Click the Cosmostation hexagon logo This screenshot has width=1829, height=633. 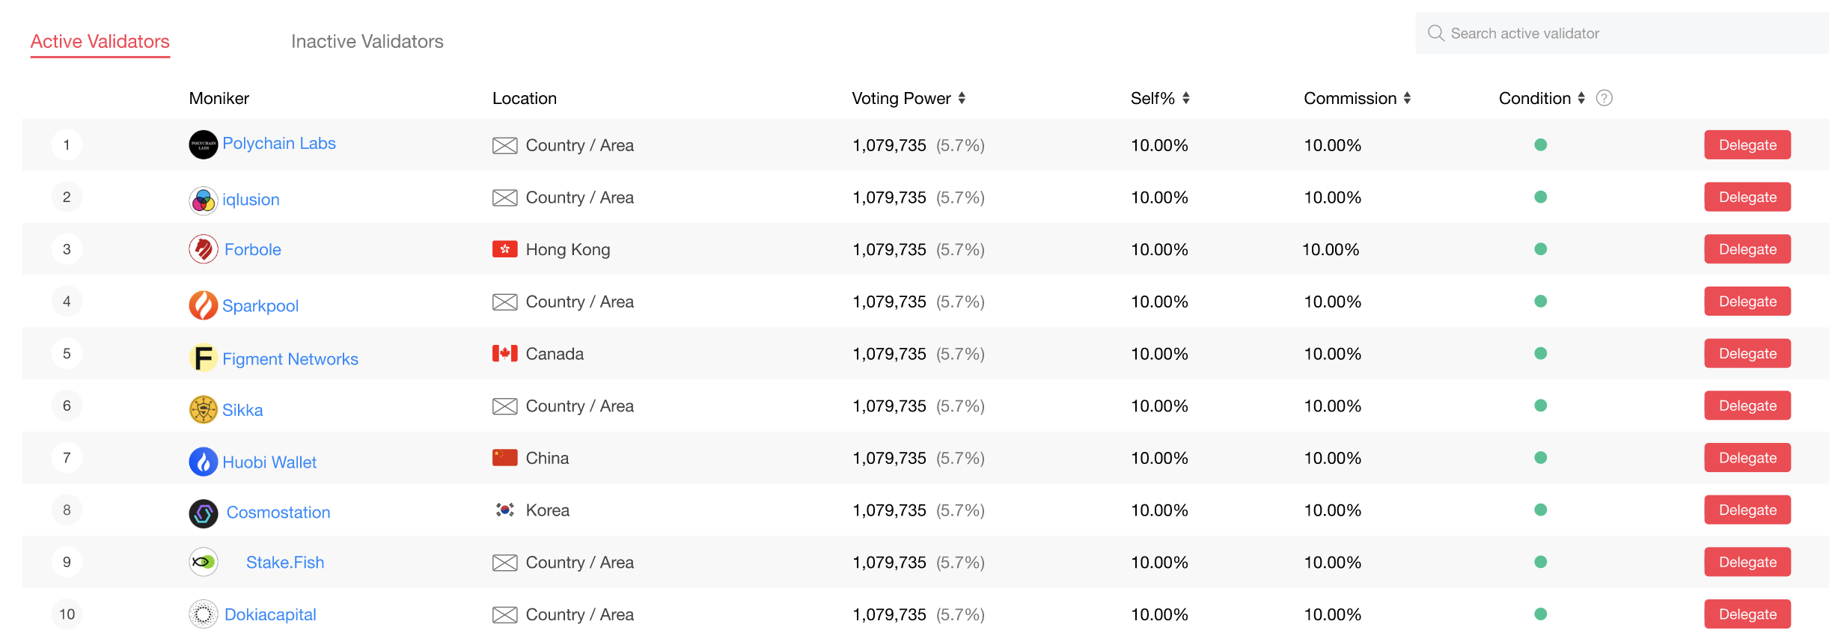click(x=203, y=514)
